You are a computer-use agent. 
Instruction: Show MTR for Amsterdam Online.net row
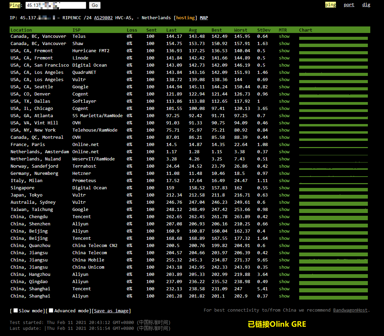point(284,152)
